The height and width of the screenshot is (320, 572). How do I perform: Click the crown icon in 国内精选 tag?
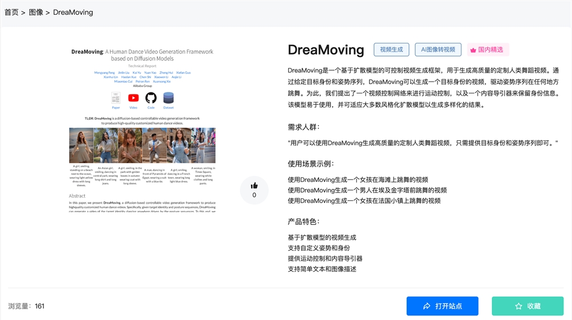pos(473,50)
